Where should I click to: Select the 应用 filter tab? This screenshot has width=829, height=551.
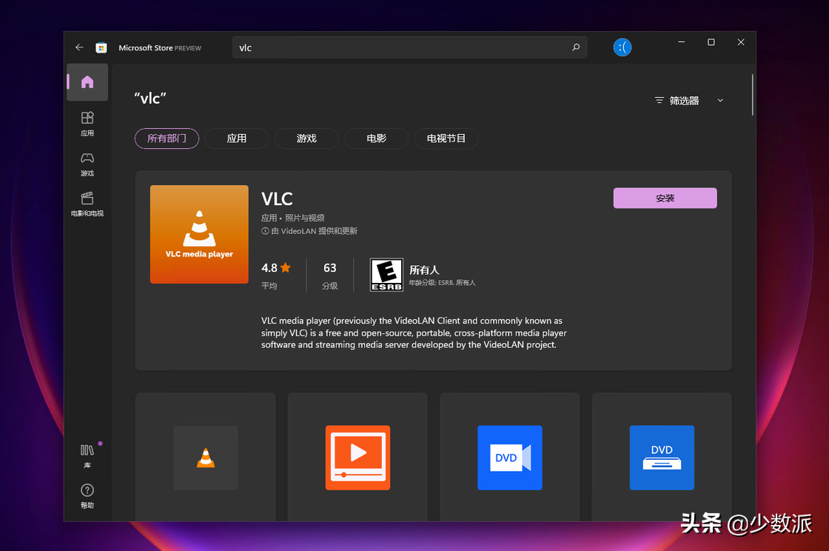pos(237,138)
